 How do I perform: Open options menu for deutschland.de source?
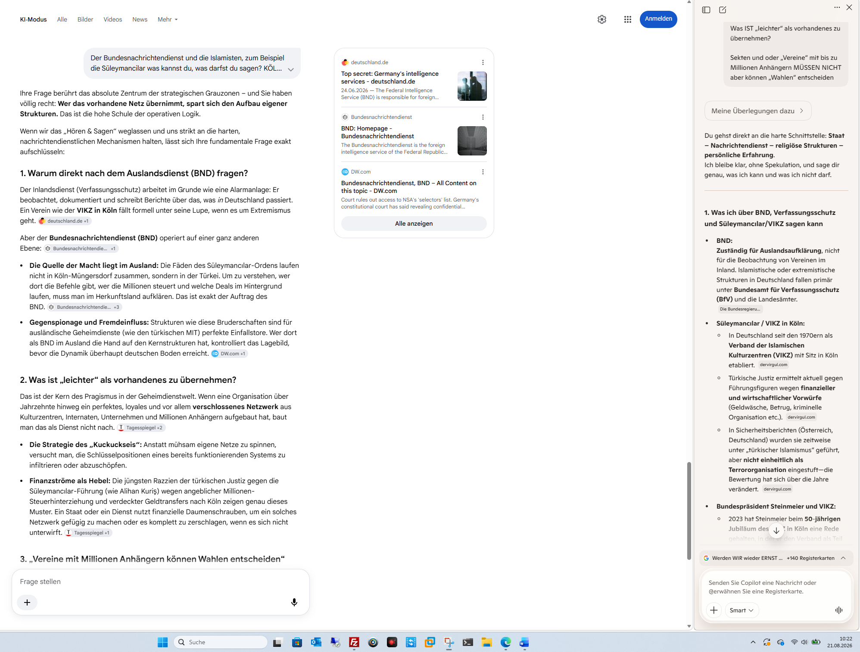pyautogui.click(x=483, y=62)
